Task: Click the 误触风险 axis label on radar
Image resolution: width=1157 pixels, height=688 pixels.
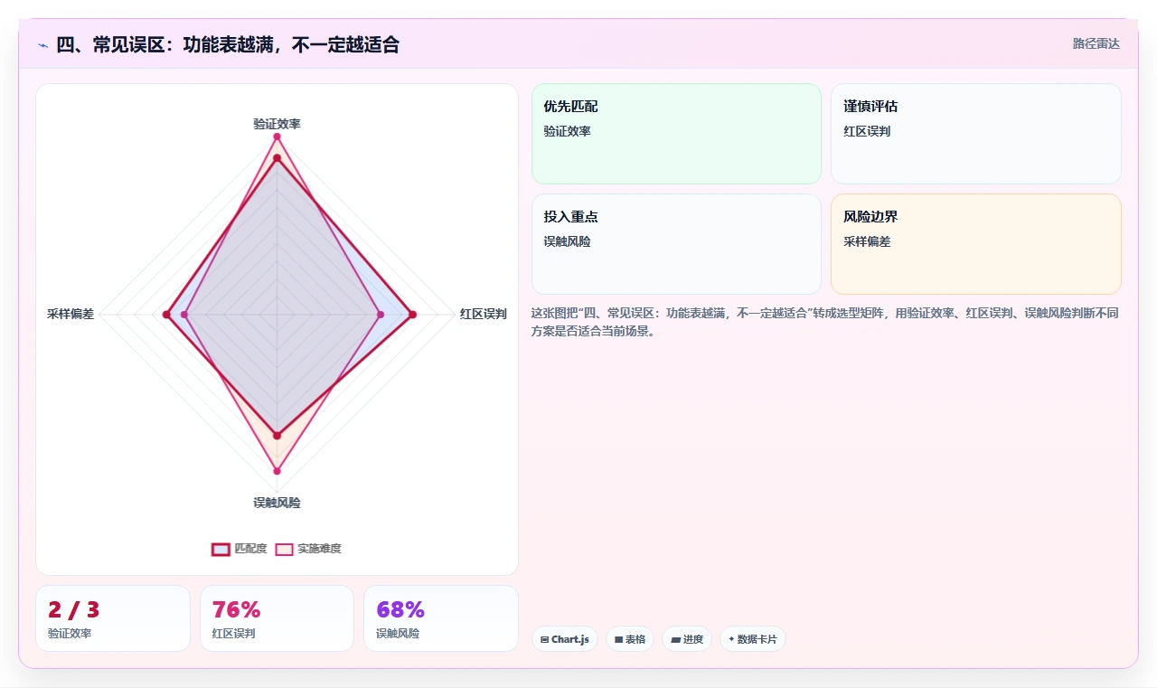Action: pyautogui.click(x=277, y=503)
